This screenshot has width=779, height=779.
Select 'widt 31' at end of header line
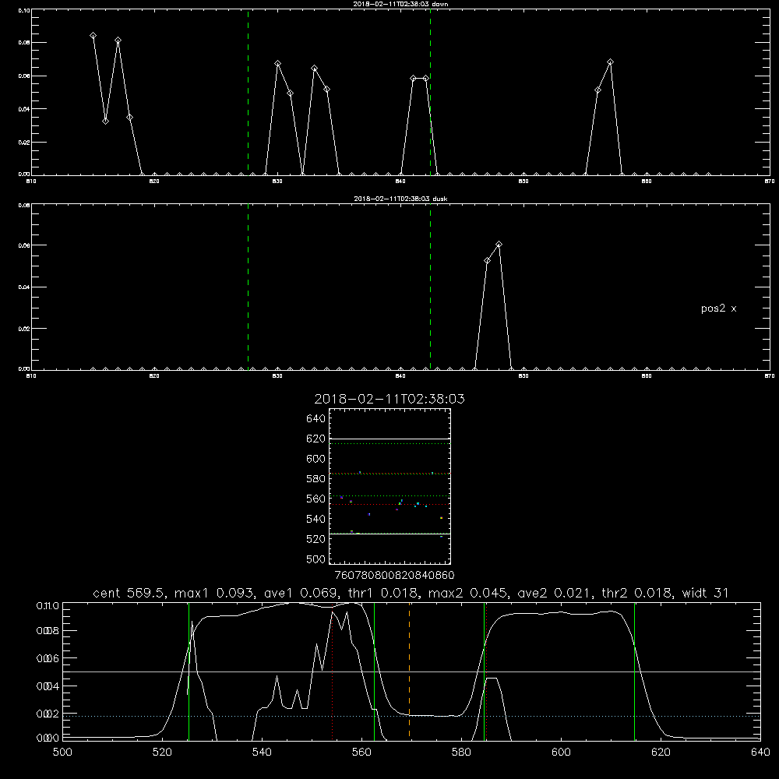706,593
